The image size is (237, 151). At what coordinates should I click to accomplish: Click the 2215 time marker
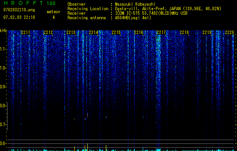click(116, 32)
